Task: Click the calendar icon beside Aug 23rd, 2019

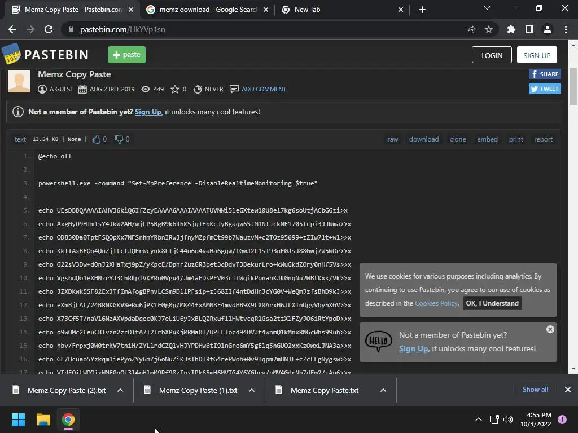Action: [x=82, y=89]
